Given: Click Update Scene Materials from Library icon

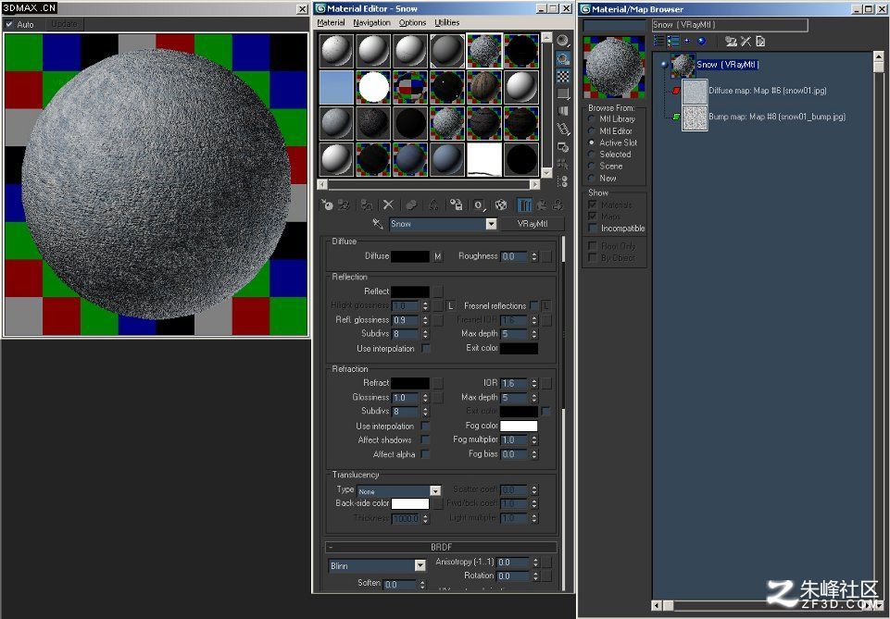Looking at the screenshot, I should tap(731, 41).
